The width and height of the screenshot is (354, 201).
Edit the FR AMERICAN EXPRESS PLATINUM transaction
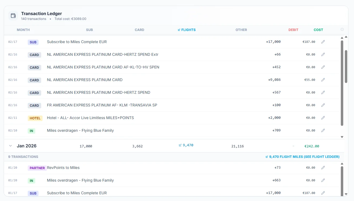(323, 105)
